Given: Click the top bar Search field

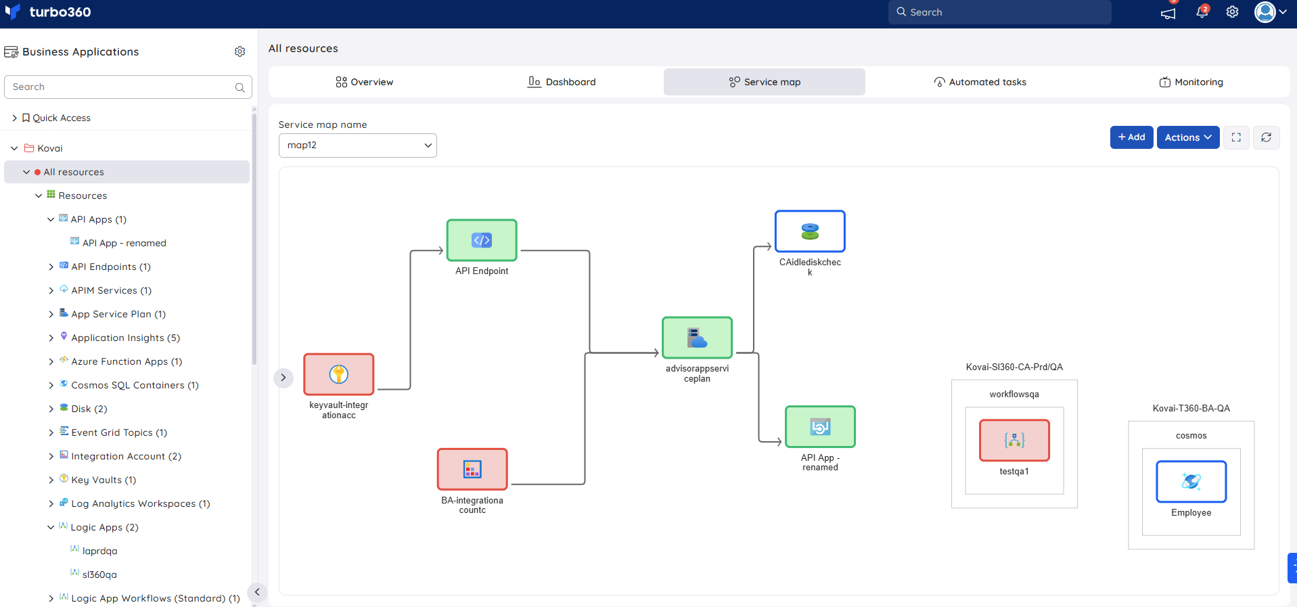Looking at the screenshot, I should coord(999,12).
